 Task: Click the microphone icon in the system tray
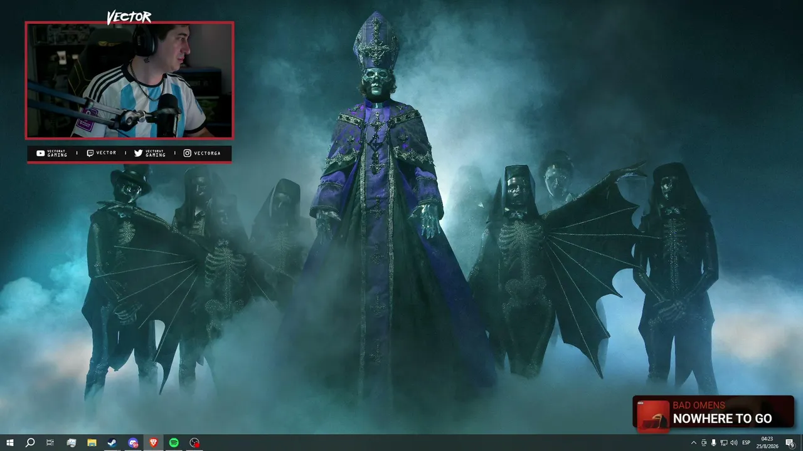point(714,443)
